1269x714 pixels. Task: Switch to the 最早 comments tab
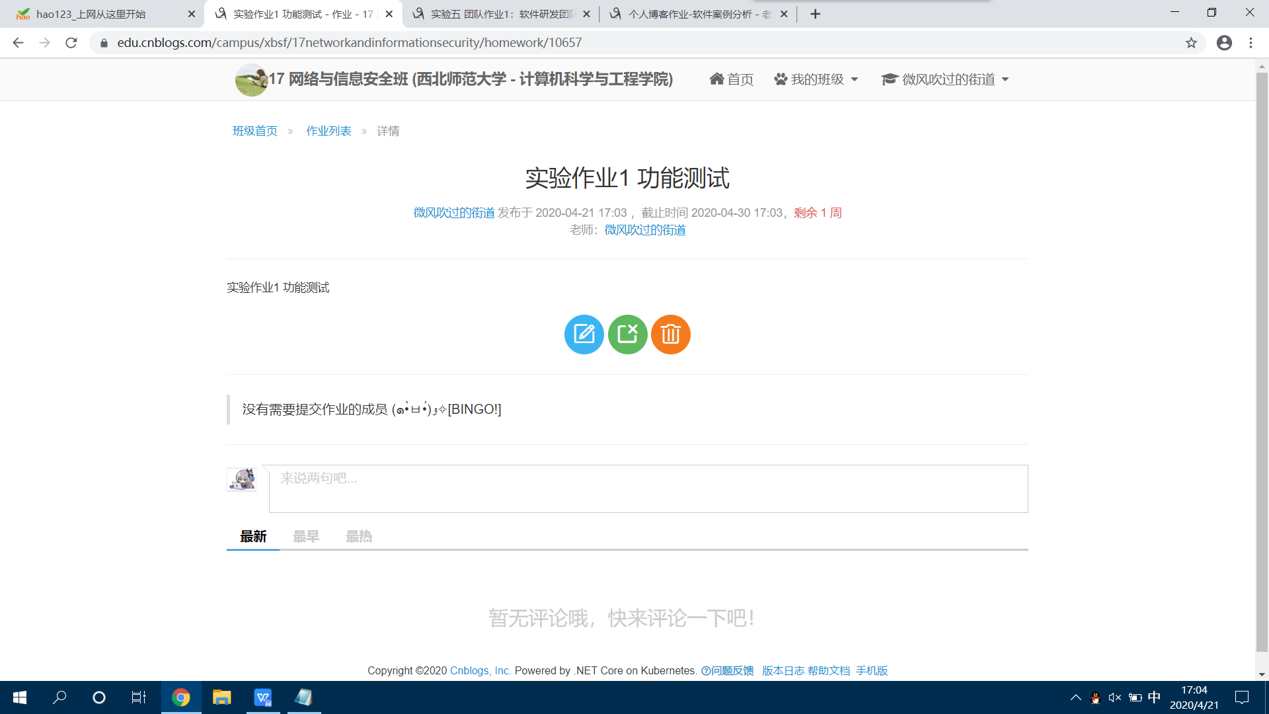[x=306, y=537]
